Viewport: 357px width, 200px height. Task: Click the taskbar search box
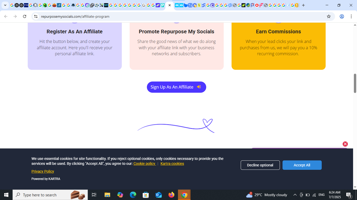50,195
